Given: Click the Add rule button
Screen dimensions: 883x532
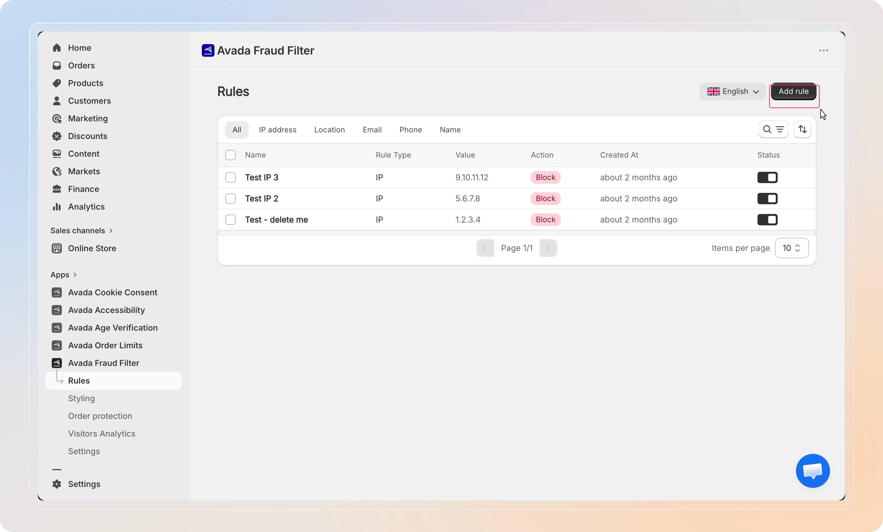Looking at the screenshot, I should (x=793, y=91).
